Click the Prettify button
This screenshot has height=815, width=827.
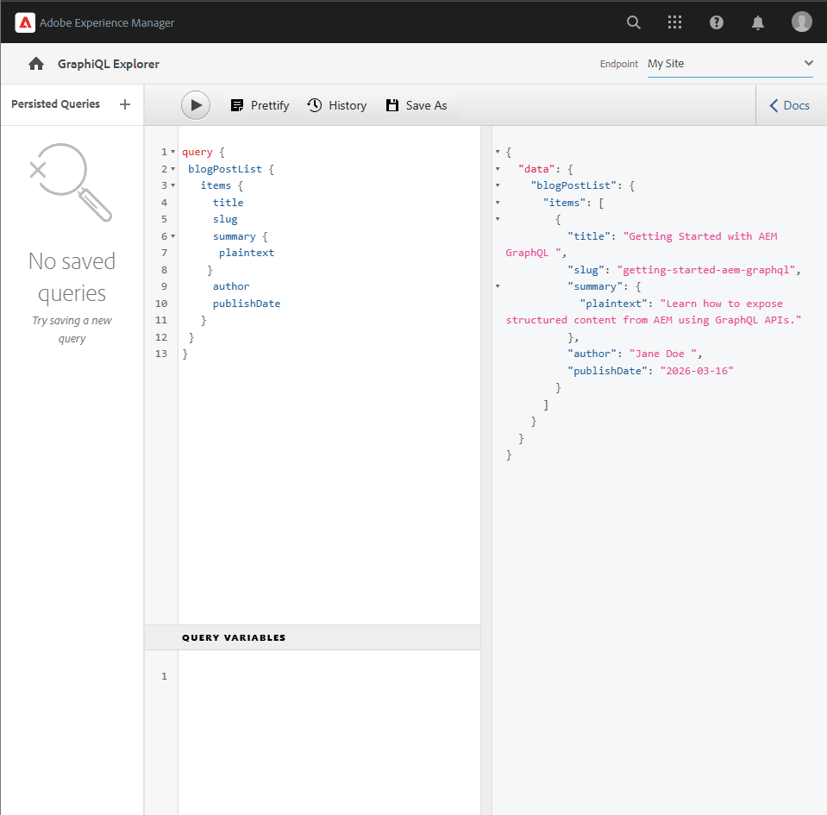[x=260, y=105]
